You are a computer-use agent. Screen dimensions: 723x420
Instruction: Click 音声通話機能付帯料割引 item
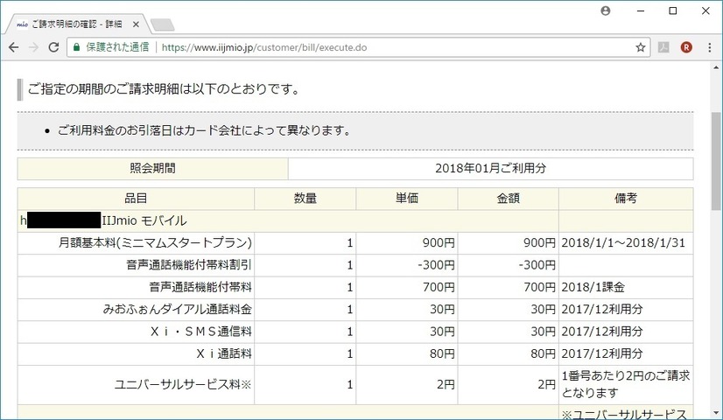click(x=189, y=264)
